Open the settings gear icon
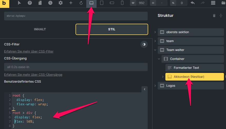This screenshot has width=226, height=129. [x=61, y=3]
